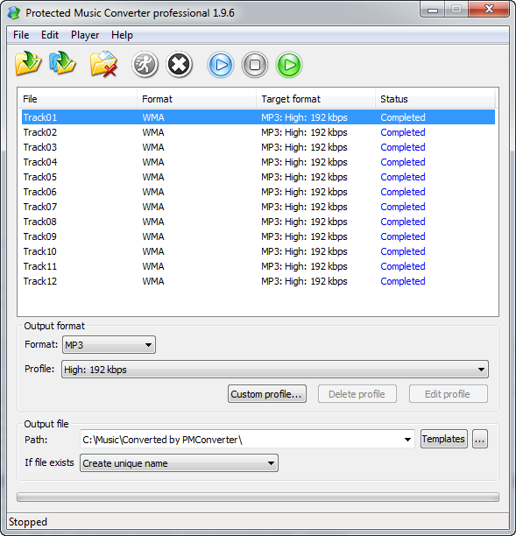Expand the Profile High: 192 kbps dropdown
This screenshot has width=516, height=536.
coord(275,370)
